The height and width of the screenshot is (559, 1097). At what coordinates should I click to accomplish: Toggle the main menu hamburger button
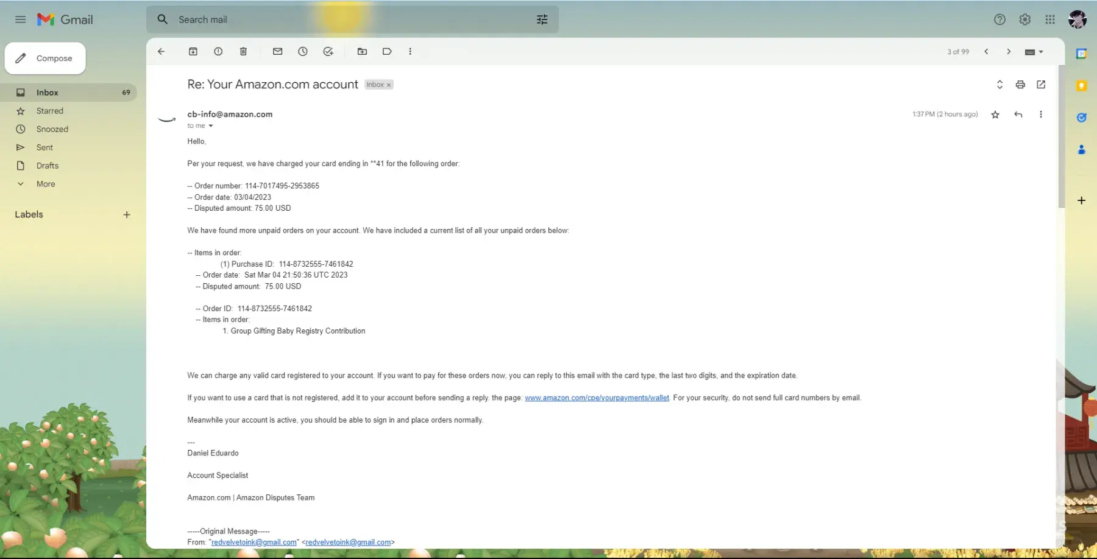point(20,19)
